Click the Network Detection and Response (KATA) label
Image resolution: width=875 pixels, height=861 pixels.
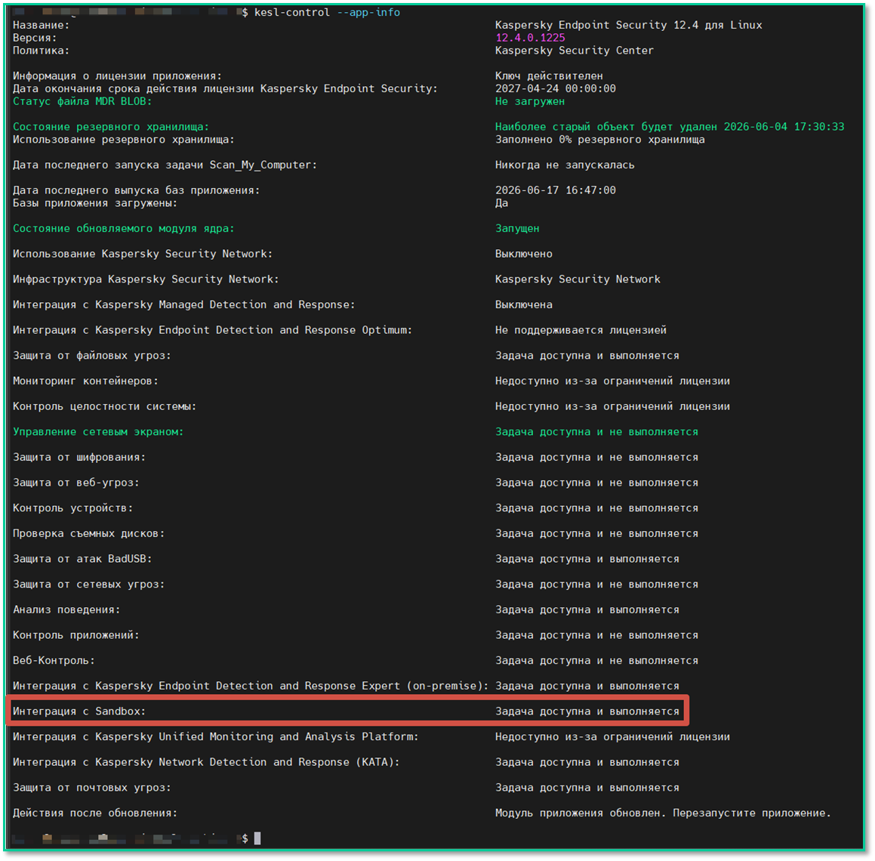pyautogui.click(x=206, y=762)
